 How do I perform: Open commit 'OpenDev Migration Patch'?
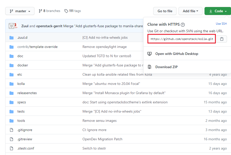point(102,139)
